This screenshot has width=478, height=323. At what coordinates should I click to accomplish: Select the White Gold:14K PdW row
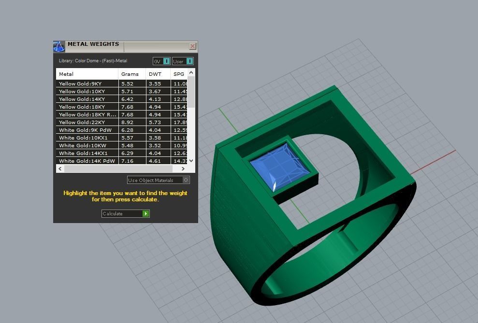[121, 161]
